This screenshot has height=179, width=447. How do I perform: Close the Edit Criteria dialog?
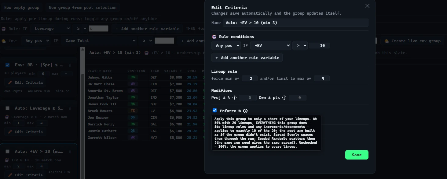tap(367, 6)
